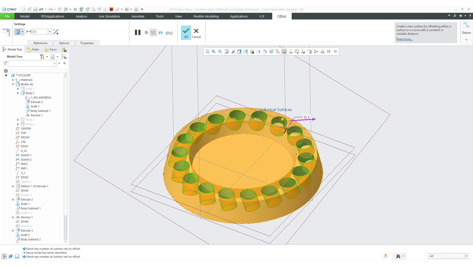The height and width of the screenshot is (266, 473).
Task: Open the References panel tab
Action: [41, 43]
